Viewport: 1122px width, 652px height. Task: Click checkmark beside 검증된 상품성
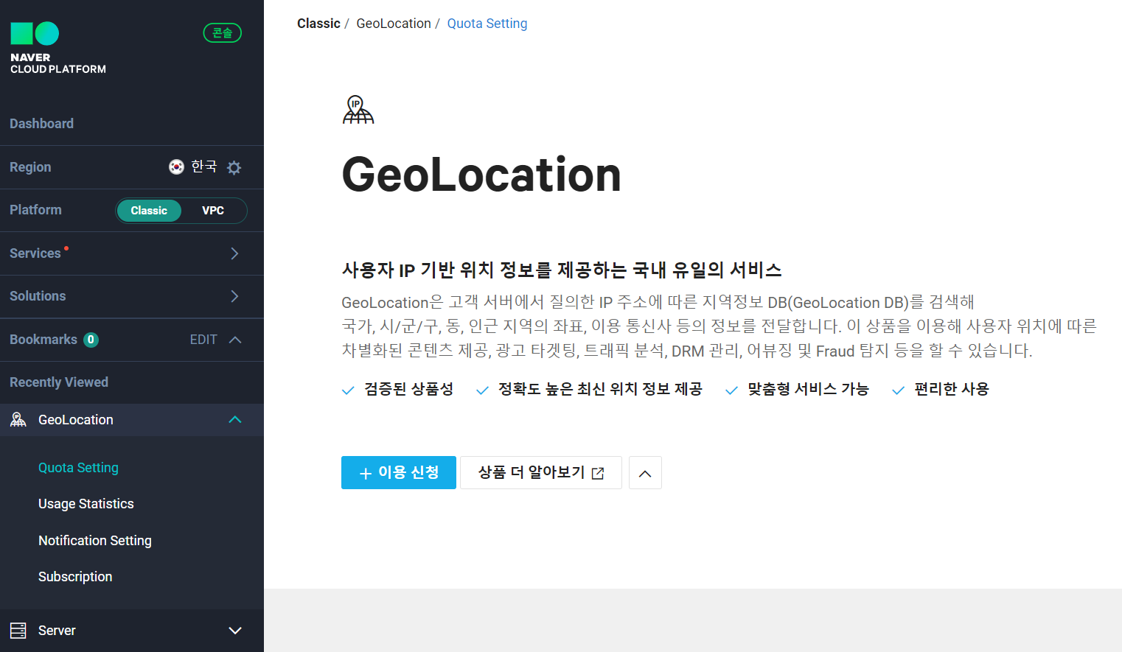[x=348, y=390]
